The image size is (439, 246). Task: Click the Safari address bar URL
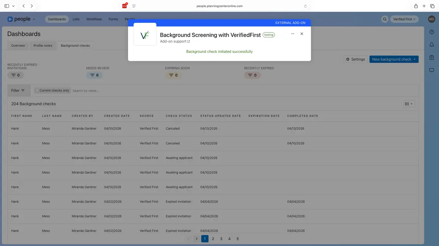[x=219, y=6]
